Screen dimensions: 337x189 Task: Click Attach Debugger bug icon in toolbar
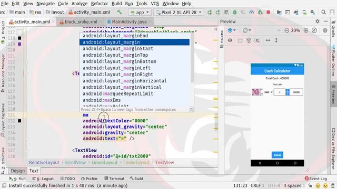click(x=260, y=12)
